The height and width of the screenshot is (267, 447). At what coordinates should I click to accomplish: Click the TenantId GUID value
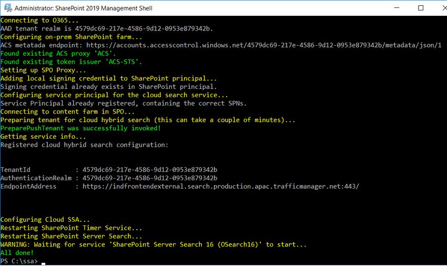[x=150, y=170]
